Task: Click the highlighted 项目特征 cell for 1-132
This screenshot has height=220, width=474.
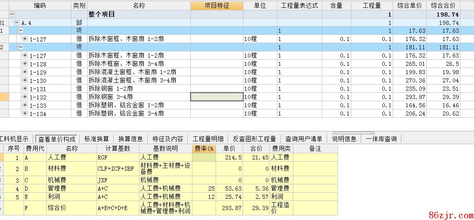Action: (x=216, y=97)
